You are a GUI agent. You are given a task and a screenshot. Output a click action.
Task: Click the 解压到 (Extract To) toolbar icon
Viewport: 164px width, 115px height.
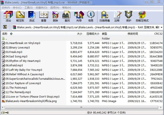click(x=20, y=15)
